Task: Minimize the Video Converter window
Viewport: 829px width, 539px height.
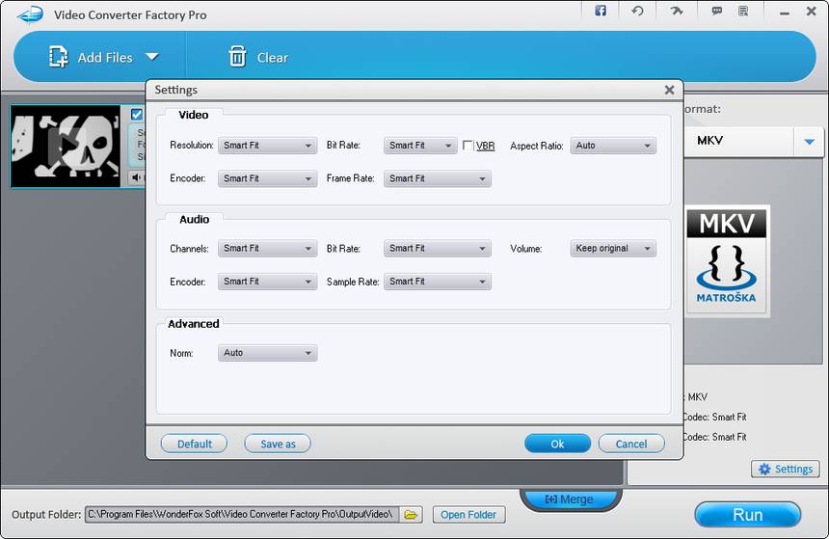Action: pyautogui.click(x=785, y=12)
